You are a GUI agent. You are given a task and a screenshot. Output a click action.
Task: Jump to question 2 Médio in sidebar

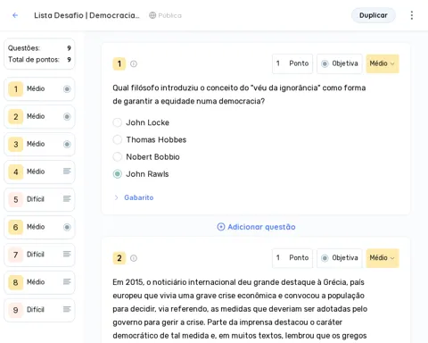pos(39,116)
